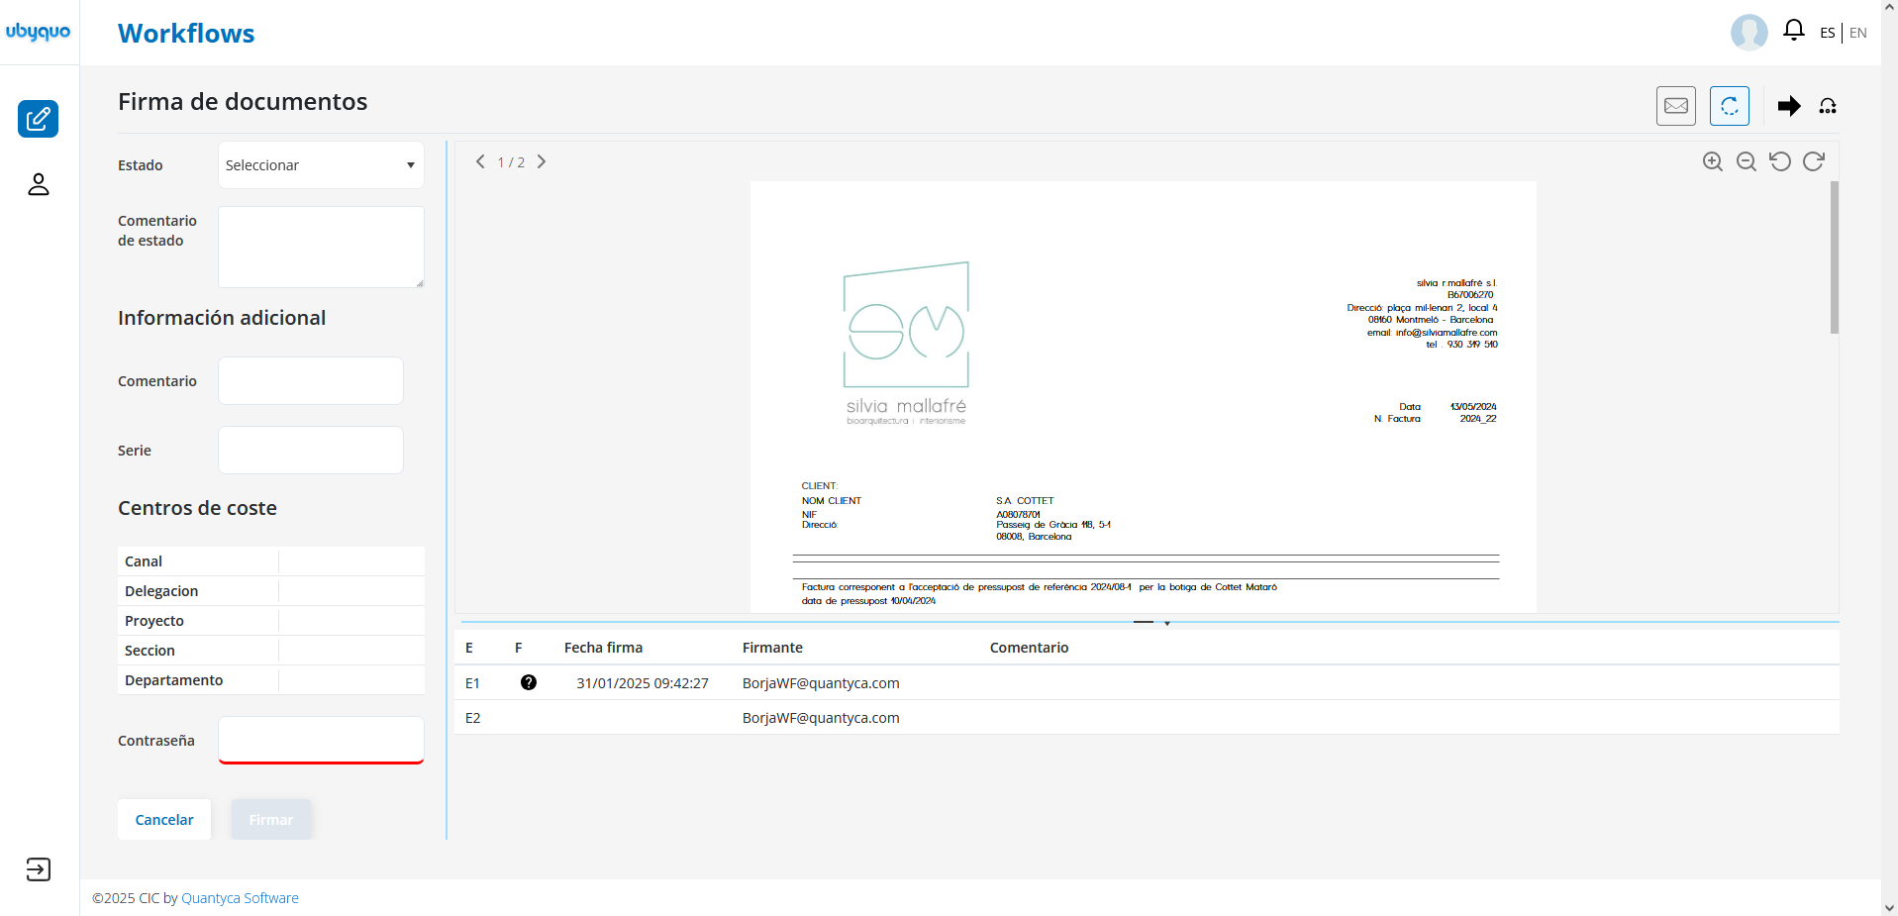
Task: Click the Firmante column header
Action: click(x=772, y=648)
